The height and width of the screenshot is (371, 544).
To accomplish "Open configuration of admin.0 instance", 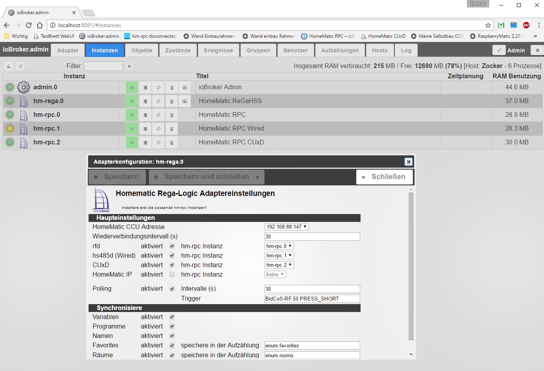I will pos(145,87).
